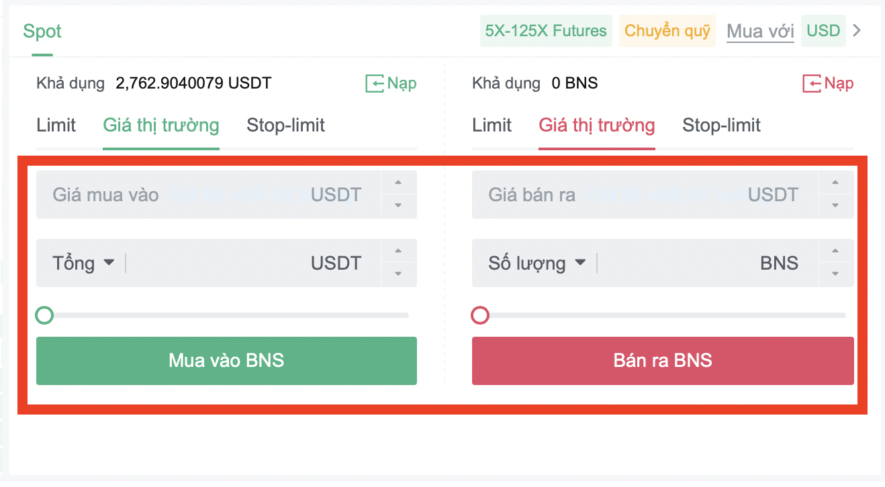Click the red Nạp deposit icon
Viewport: 885px width, 487px height.
812,84
